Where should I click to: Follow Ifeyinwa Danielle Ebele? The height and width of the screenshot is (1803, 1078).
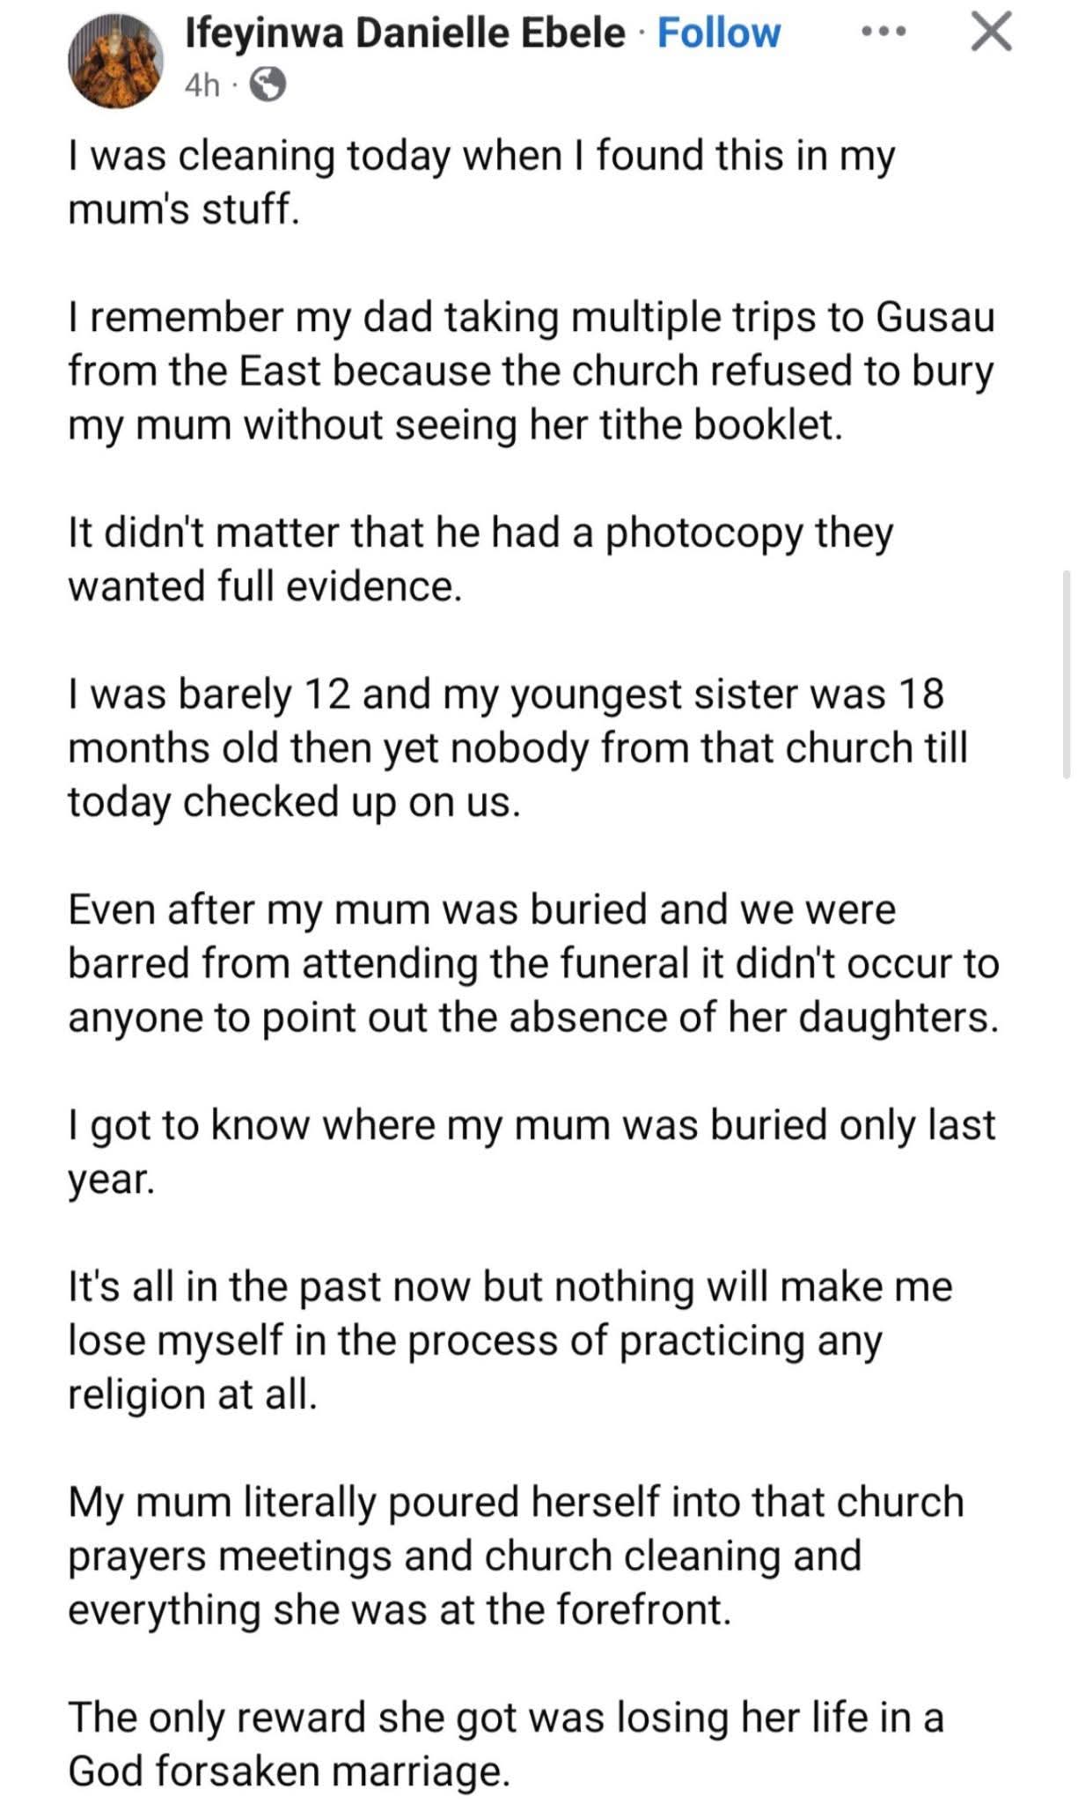click(718, 33)
